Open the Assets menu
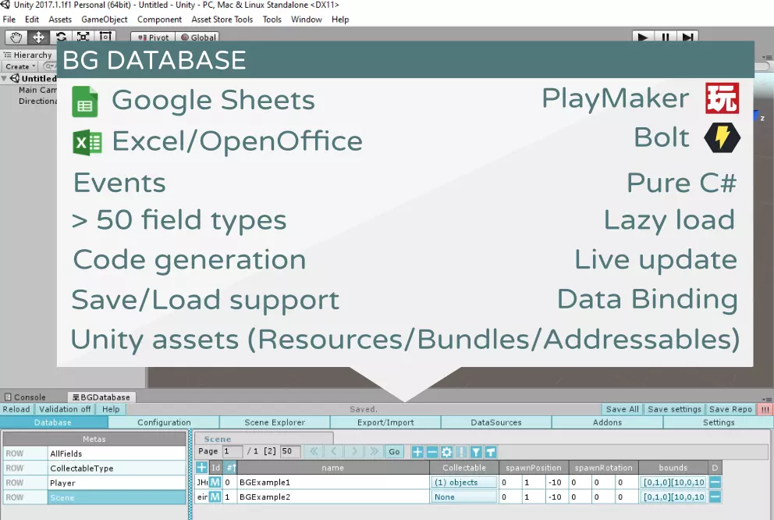The image size is (774, 520). coord(60,20)
